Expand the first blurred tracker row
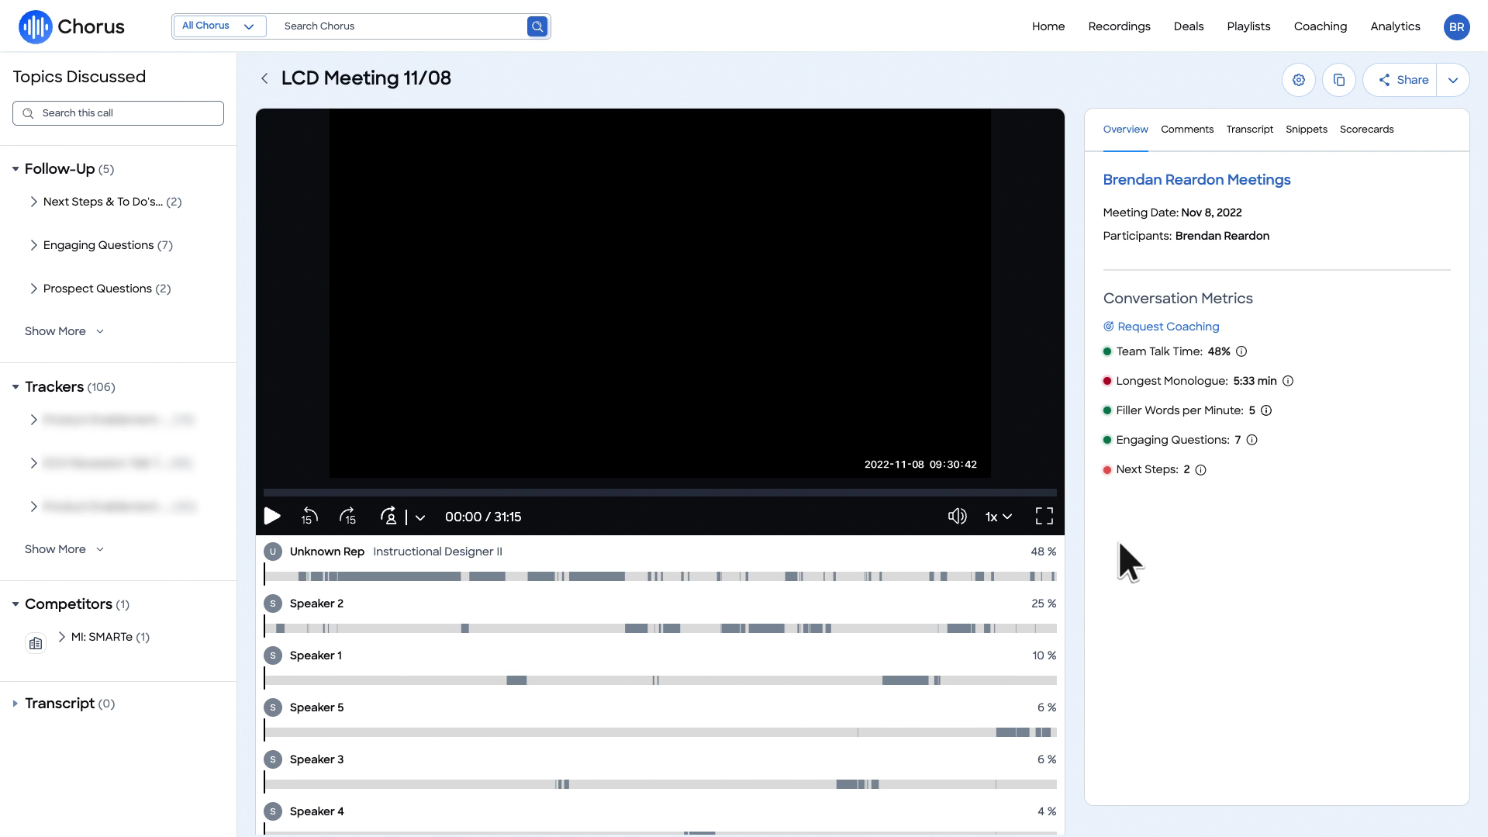 [33, 420]
